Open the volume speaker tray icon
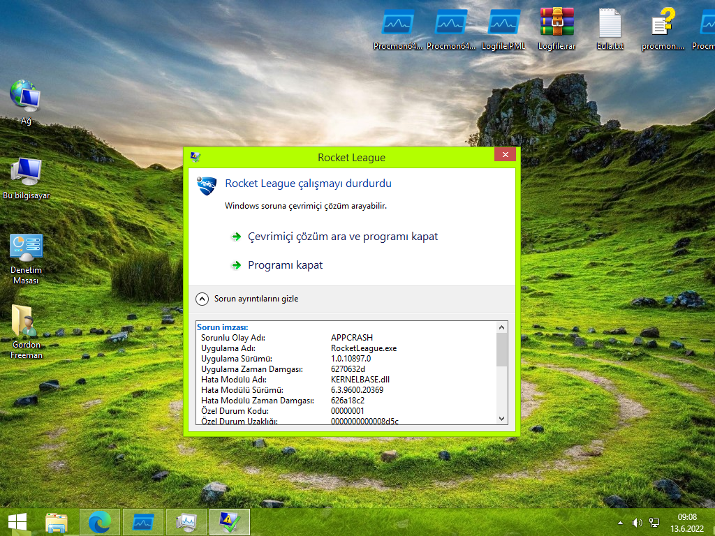The image size is (715, 536). [x=637, y=523]
